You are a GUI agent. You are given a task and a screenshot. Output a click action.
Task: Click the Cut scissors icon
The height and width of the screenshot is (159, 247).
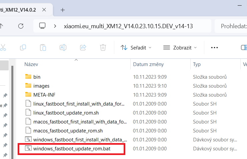(3, 47)
